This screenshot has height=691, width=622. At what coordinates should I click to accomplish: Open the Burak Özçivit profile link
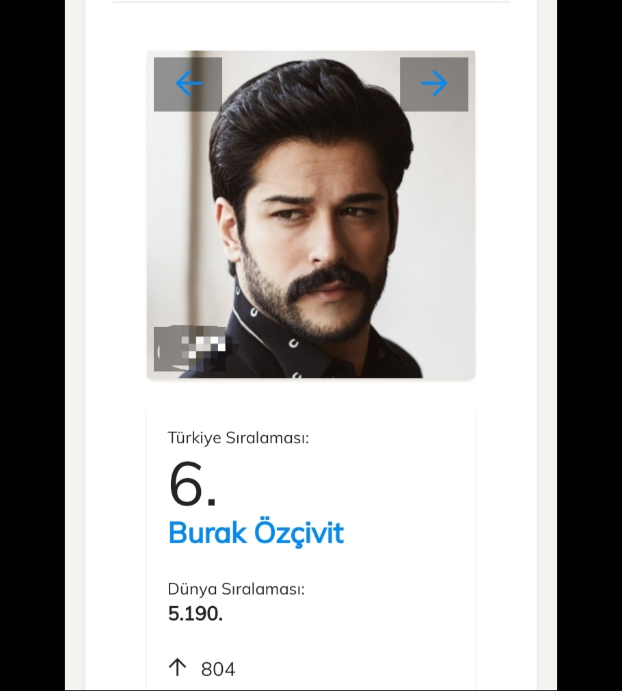[x=256, y=533]
